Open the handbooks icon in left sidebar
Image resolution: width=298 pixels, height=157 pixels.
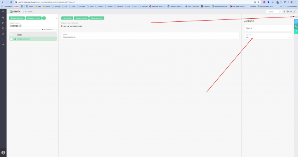pos(3,28)
